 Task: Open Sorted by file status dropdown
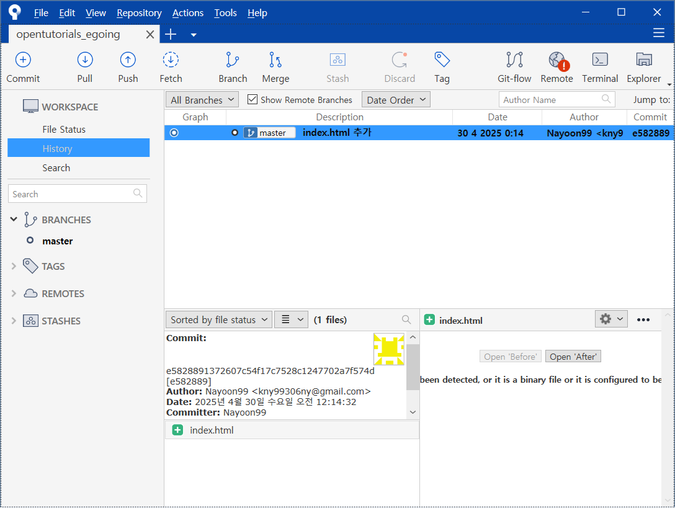(x=218, y=319)
